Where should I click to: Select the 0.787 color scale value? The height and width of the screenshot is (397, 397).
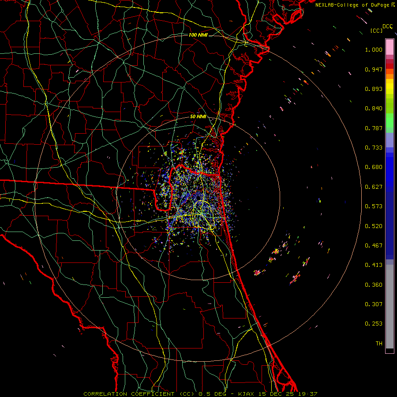(374, 128)
